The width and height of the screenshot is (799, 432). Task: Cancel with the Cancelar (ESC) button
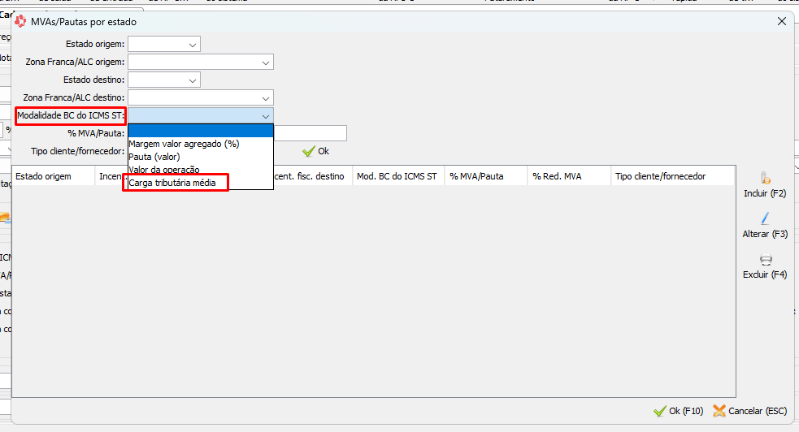(749, 411)
